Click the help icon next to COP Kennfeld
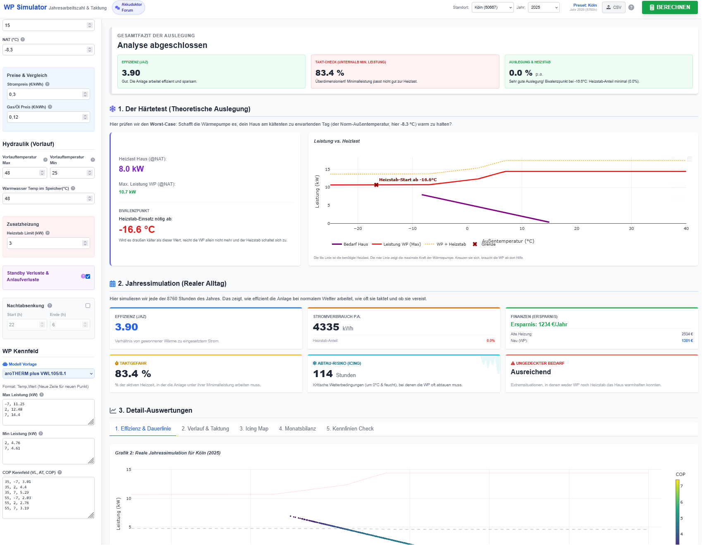This screenshot has height=545, width=702. tap(60, 473)
